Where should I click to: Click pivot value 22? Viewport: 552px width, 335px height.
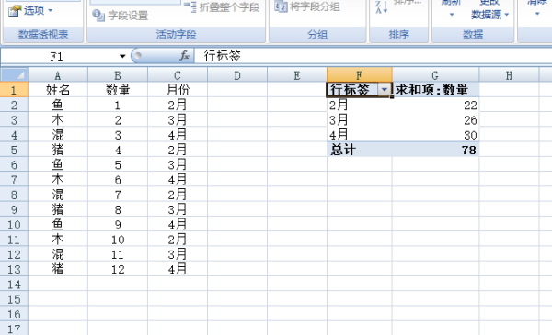click(435, 105)
